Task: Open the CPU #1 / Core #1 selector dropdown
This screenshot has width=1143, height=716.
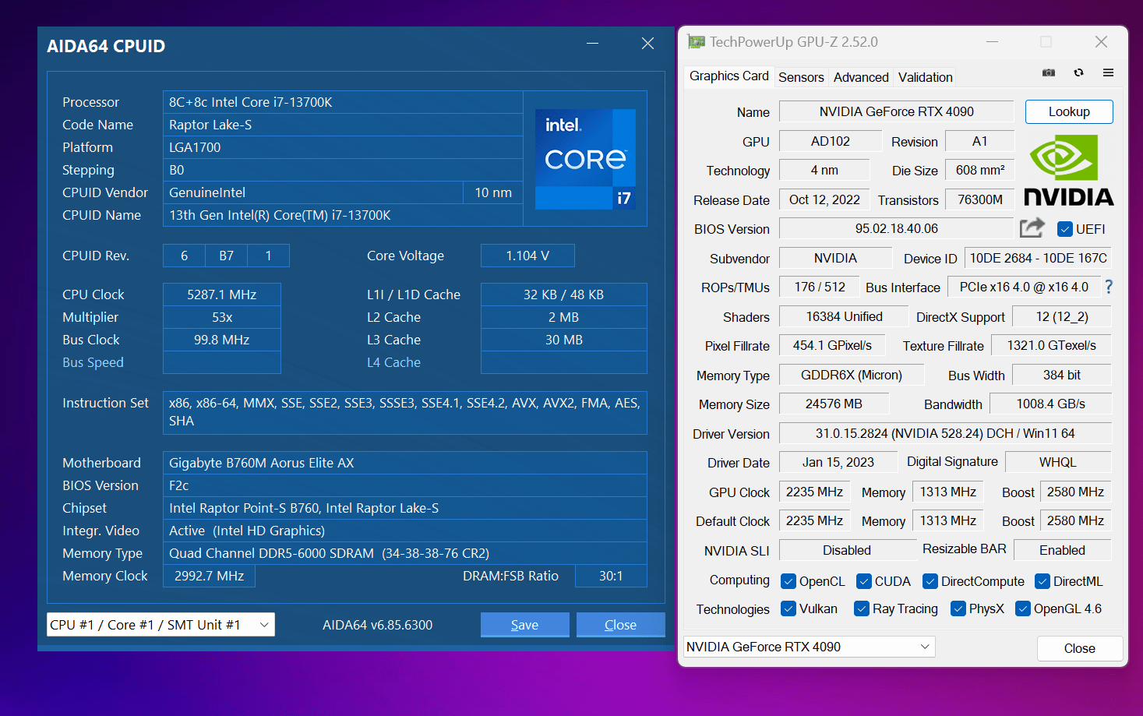Action: [x=161, y=625]
